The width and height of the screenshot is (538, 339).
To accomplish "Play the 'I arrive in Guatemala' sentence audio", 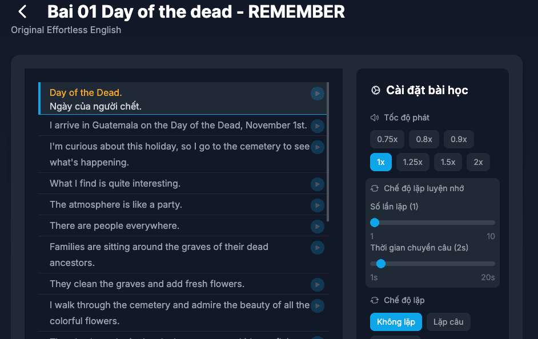I will click(x=318, y=126).
